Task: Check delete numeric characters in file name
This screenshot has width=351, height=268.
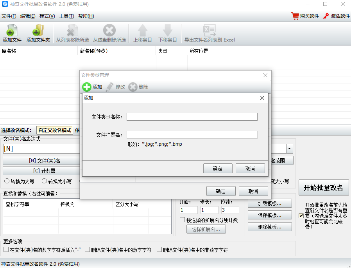Action: 88,250
